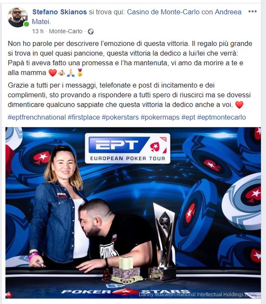This screenshot has height=304, width=266.
Task: Click the red heart emoji after mamma
Action: (x=52, y=73)
